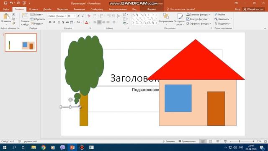
Task: Copy the selected object
Action: [x=13, y=19]
